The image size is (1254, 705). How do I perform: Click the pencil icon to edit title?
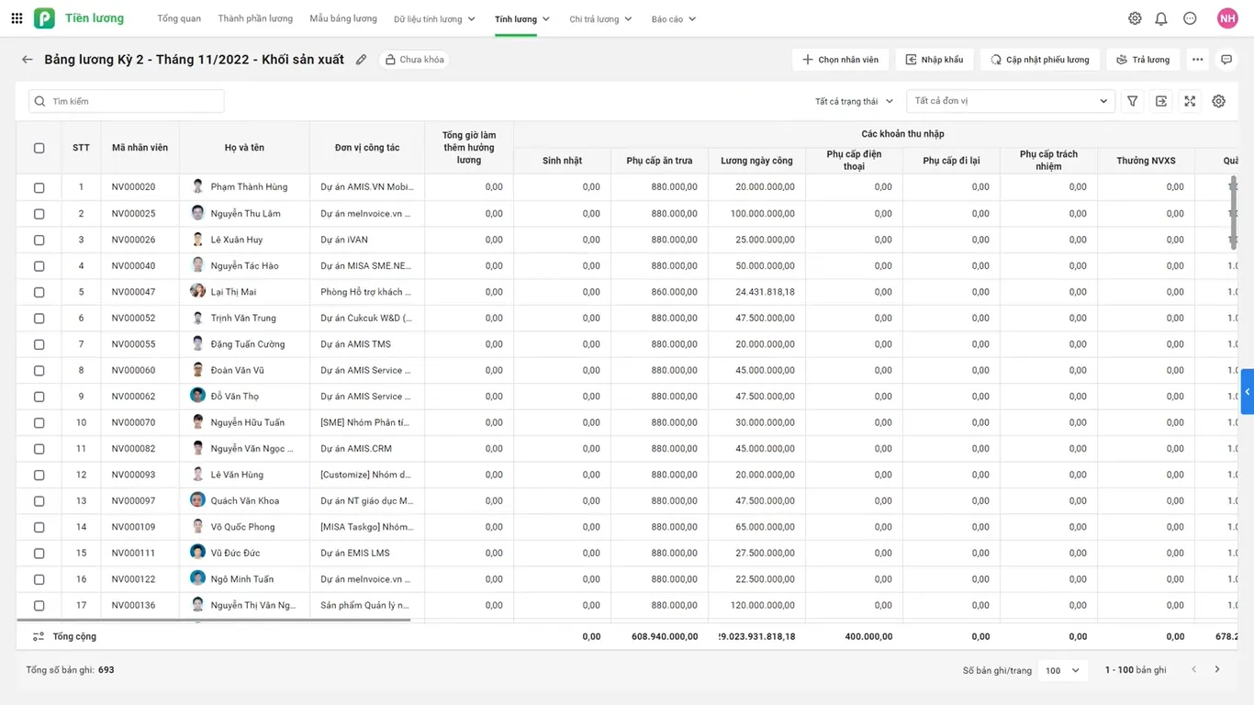coord(361,60)
